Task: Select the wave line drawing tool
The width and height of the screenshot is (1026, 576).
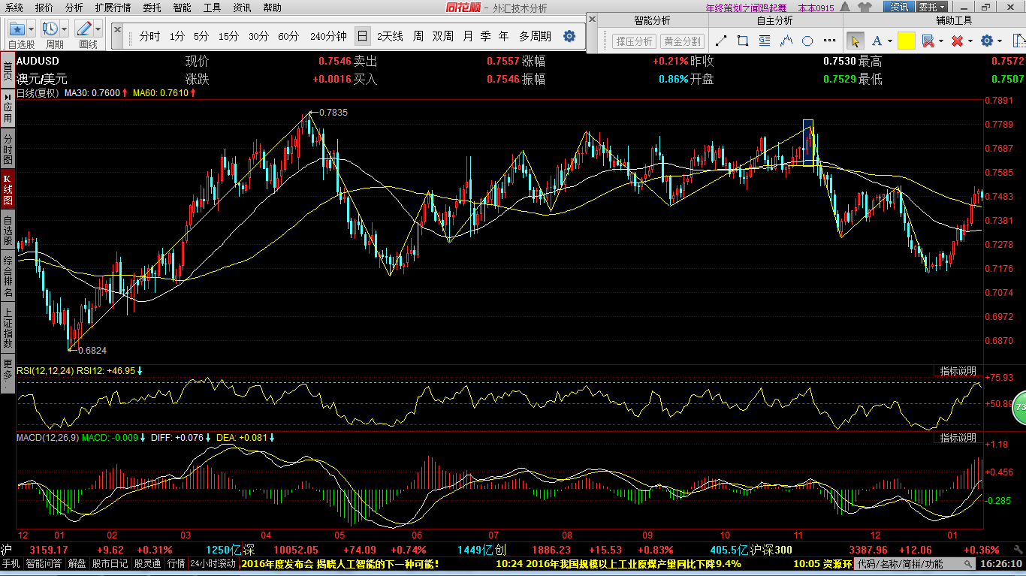Action: (787, 41)
